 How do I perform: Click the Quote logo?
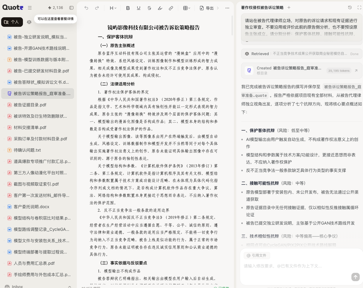pos(13,8)
